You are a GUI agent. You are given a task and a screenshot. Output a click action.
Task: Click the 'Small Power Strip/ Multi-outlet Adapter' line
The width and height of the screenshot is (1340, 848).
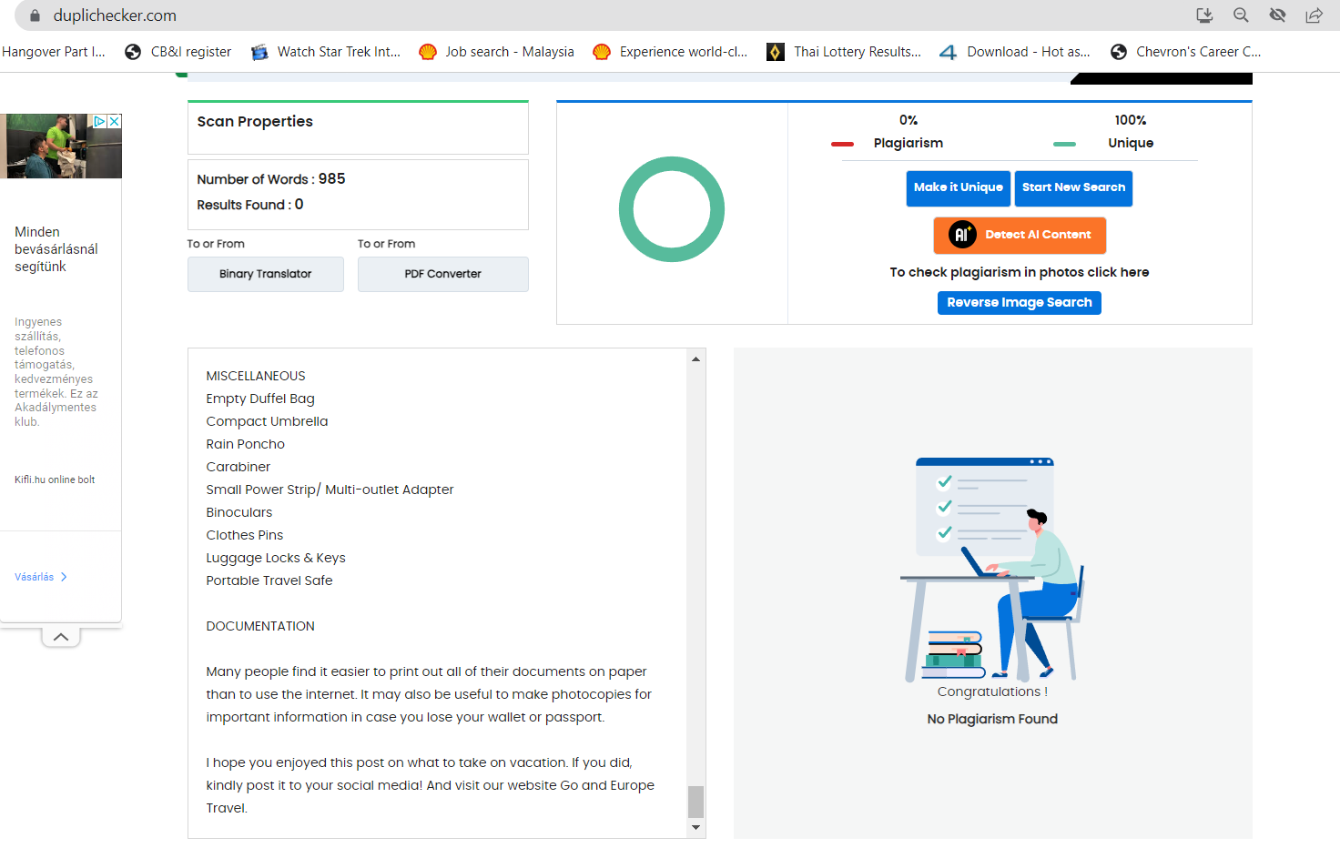[x=330, y=490]
